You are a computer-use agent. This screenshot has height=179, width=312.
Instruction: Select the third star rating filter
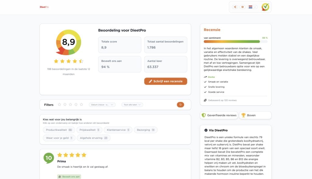(70, 104)
